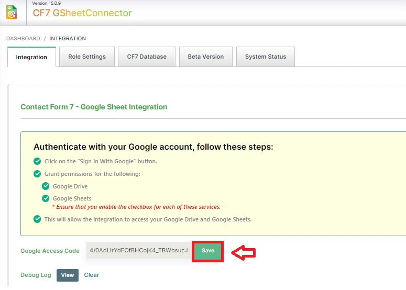Click the "Google Access Code" label
Image resolution: width=406 pixels, height=290 pixels.
point(50,251)
